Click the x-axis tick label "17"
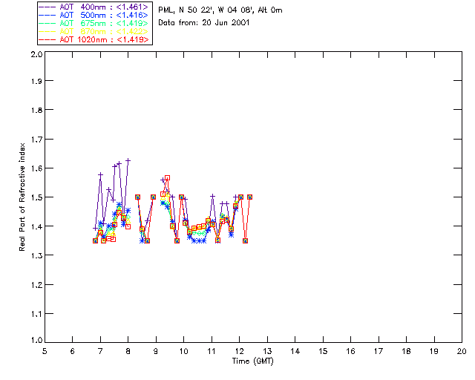Viewport: 475px width, 380px height. click(x=379, y=351)
